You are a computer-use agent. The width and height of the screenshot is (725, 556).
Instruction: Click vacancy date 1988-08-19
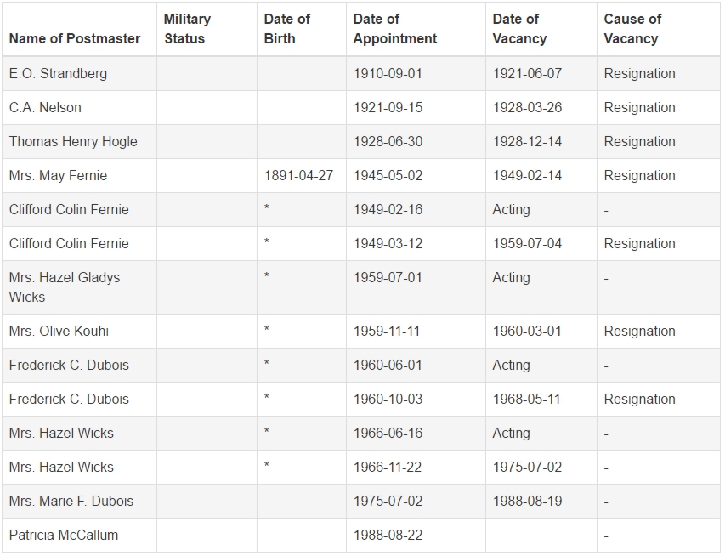coord(527,501)
